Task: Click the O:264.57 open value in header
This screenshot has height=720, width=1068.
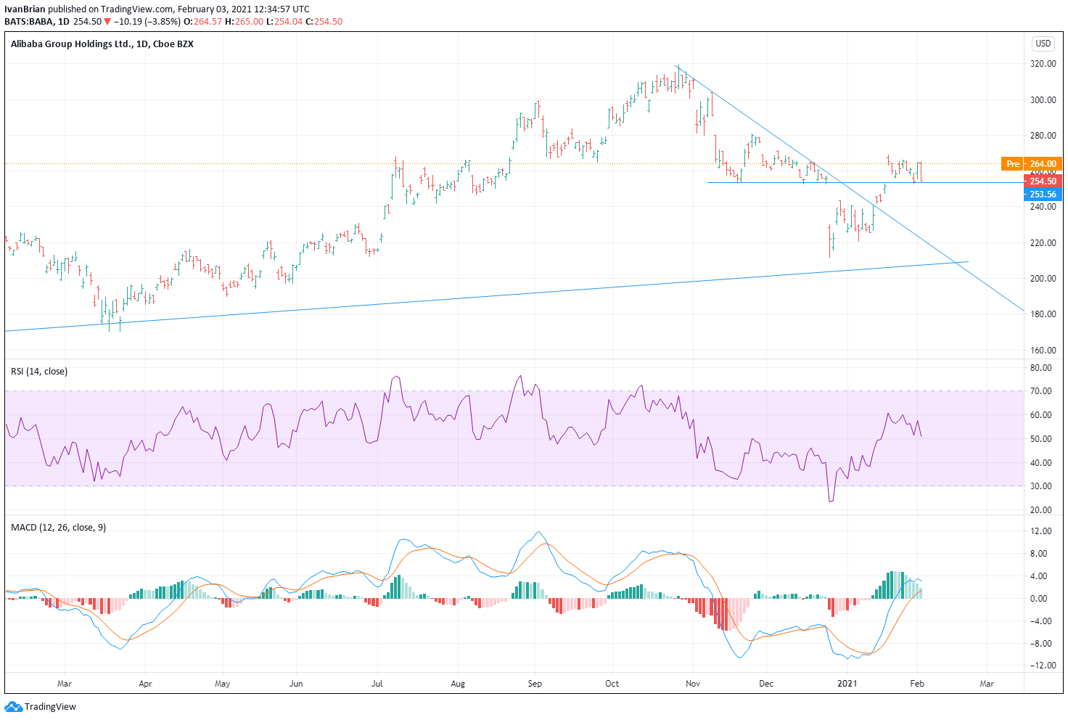Action: click(x=202, y=22)
